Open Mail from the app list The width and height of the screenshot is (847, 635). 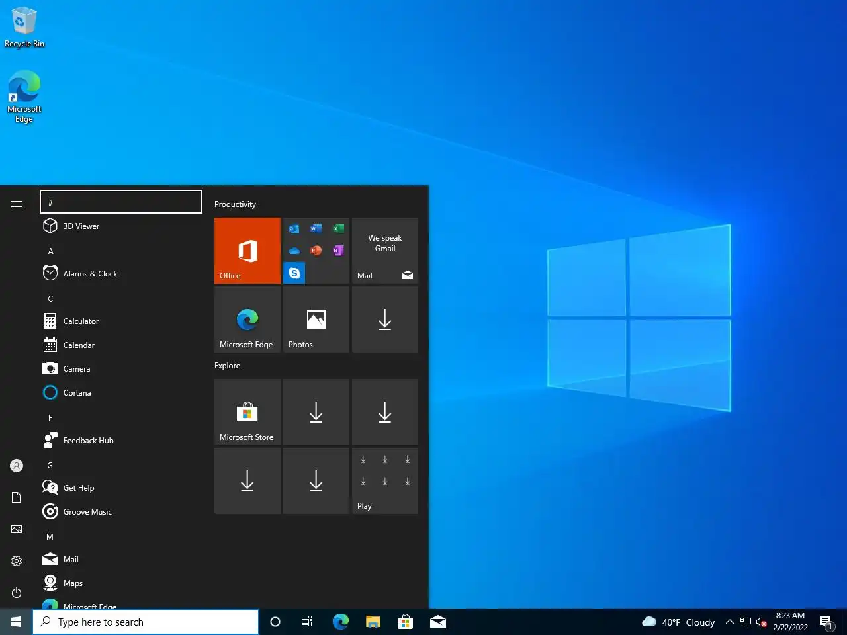click(x=121, y=560)
